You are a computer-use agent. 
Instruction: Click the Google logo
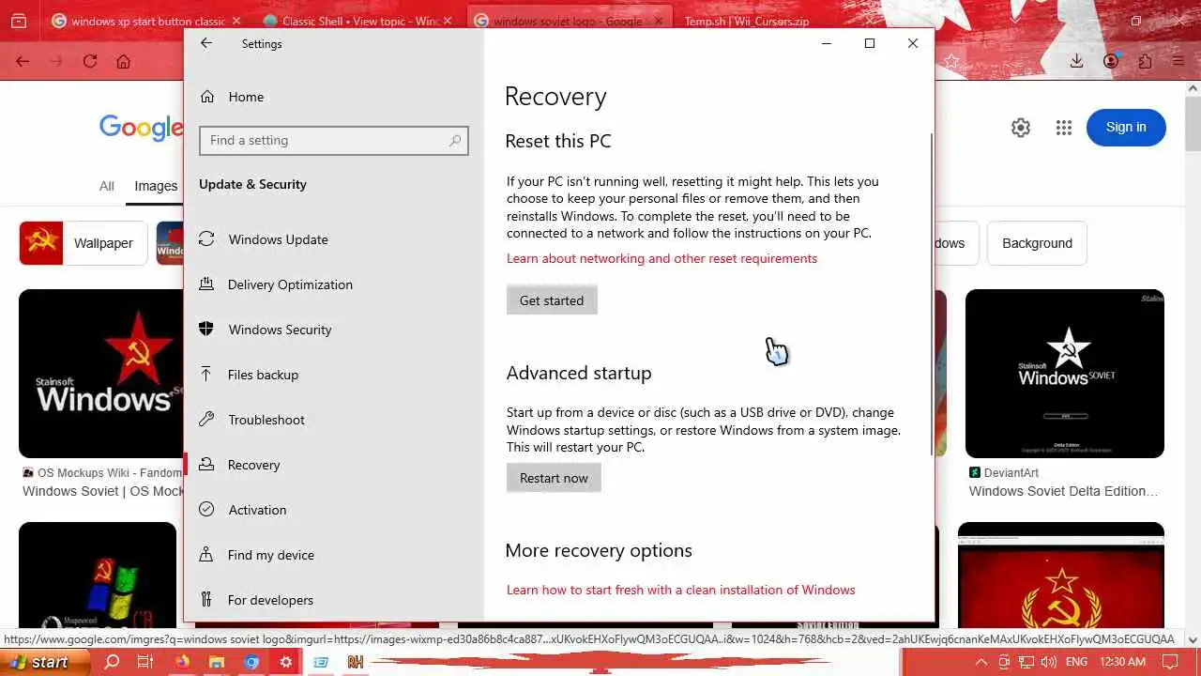[x=141, y=128]
